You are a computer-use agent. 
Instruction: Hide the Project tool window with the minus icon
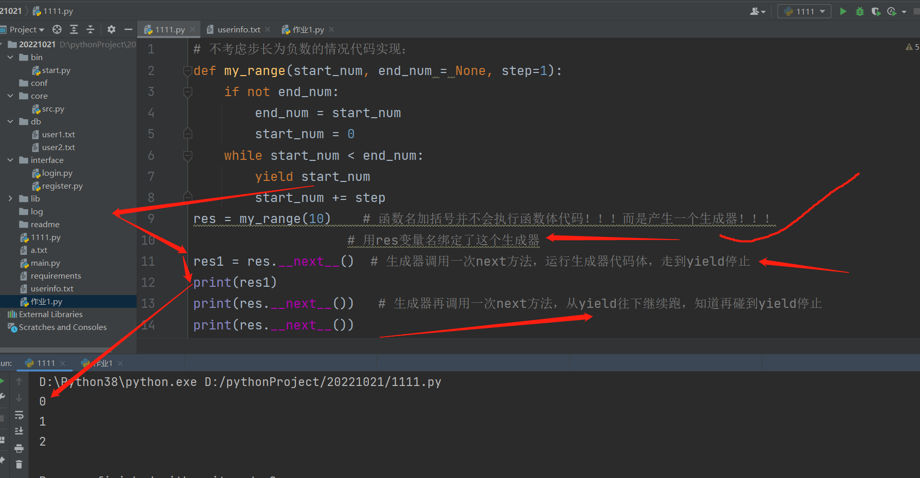pyautogui.click(x=128, y=29)
